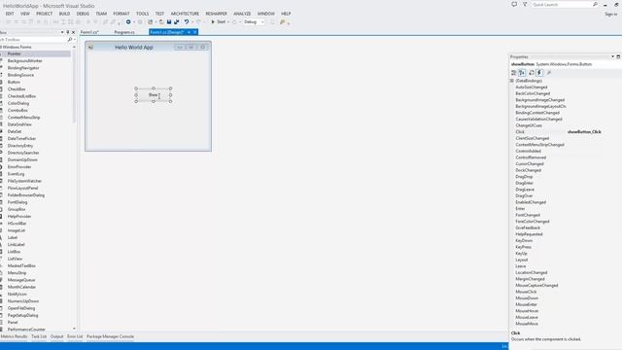Click the Redo toolbar icon
The image size is (622, 350).
(x=198, y=21)
